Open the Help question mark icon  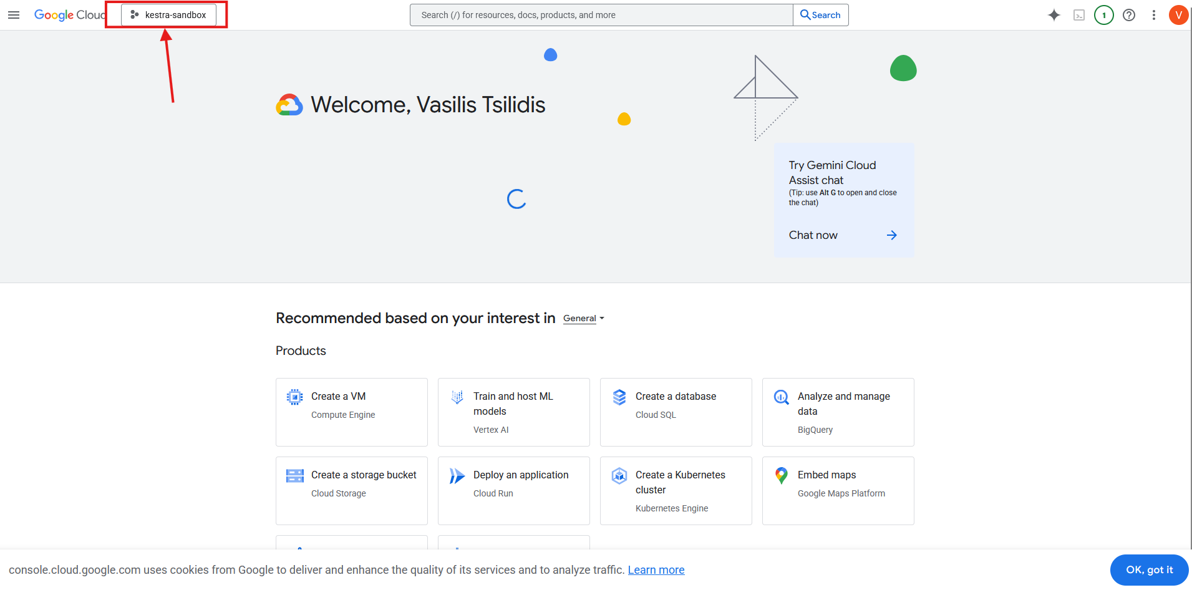(x=1128, y=15)
